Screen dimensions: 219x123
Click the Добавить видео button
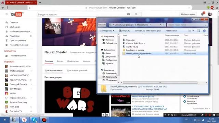pyautogui.click(x=188, y=14)
